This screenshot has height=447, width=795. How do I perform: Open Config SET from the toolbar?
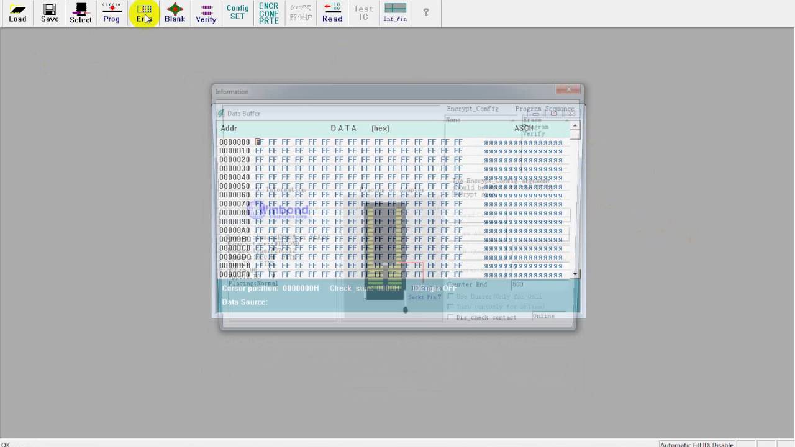pyautogui.click(x=237, y=13)
